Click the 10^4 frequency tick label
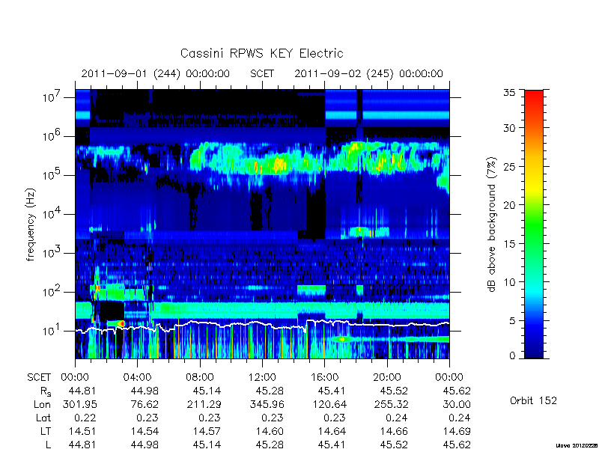This screenshot has width=599, height=449. (x=52, y=213)
